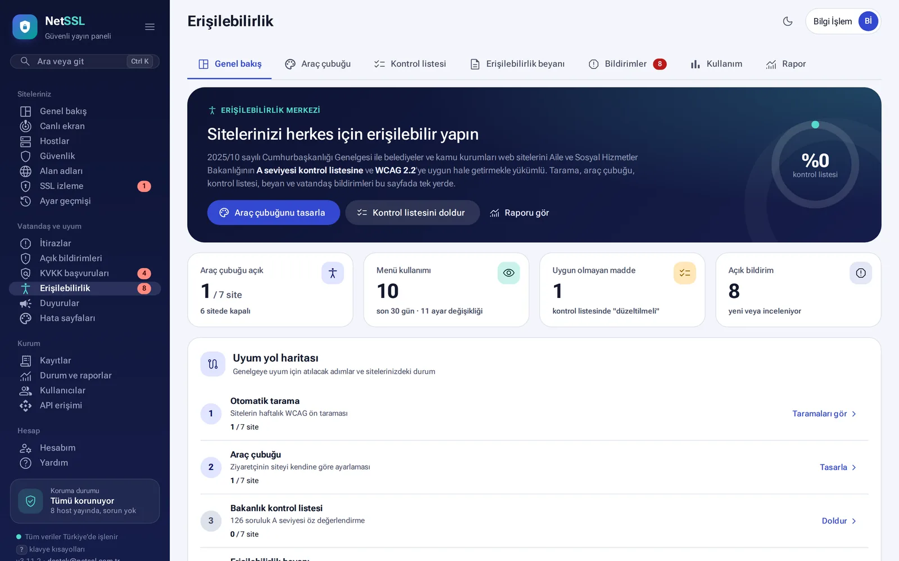The height and width of the screenshot is (561, 899).
Task: Open Erişilebilirlik beyanı tab
Action: (517, 64)
